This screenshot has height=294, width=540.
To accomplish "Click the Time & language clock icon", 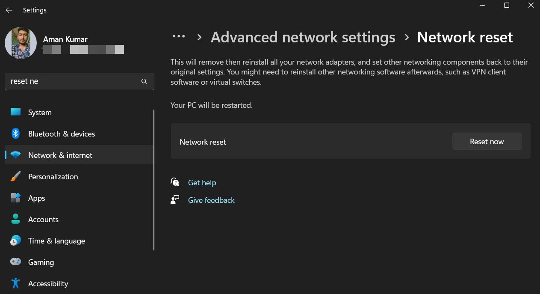I will (15, 241).
